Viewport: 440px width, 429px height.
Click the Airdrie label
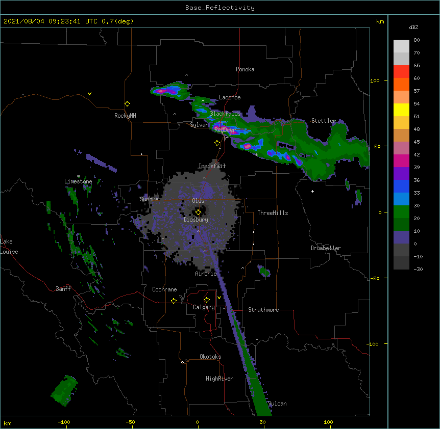coord(206,274)
